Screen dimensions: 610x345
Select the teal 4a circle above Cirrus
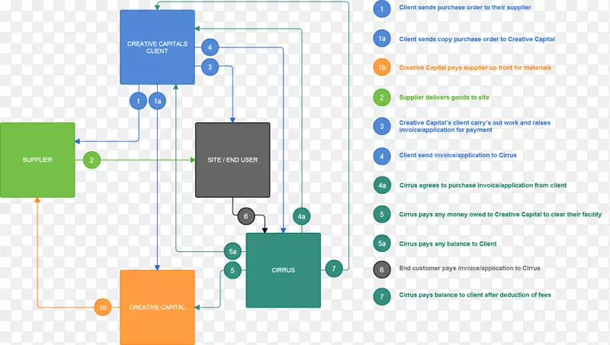point(301,217)
